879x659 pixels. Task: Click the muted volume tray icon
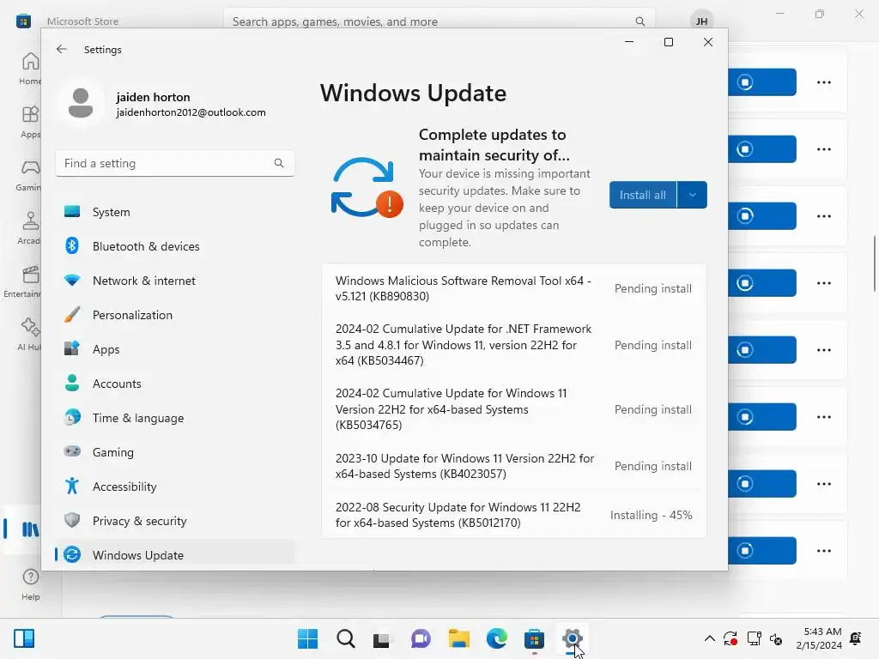click(776, 638)
